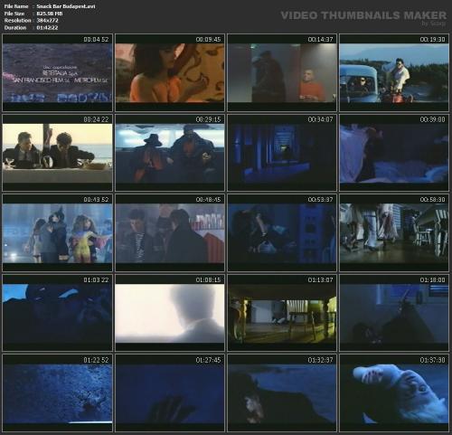Viewport: 452px width, 435px height.
Task: Select the thumbnail frame at 01:22:52
Action: pos(57,393)
